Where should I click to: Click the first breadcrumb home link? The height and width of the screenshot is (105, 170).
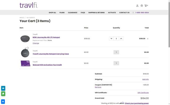pyautogui.click(x=22, y=17)
